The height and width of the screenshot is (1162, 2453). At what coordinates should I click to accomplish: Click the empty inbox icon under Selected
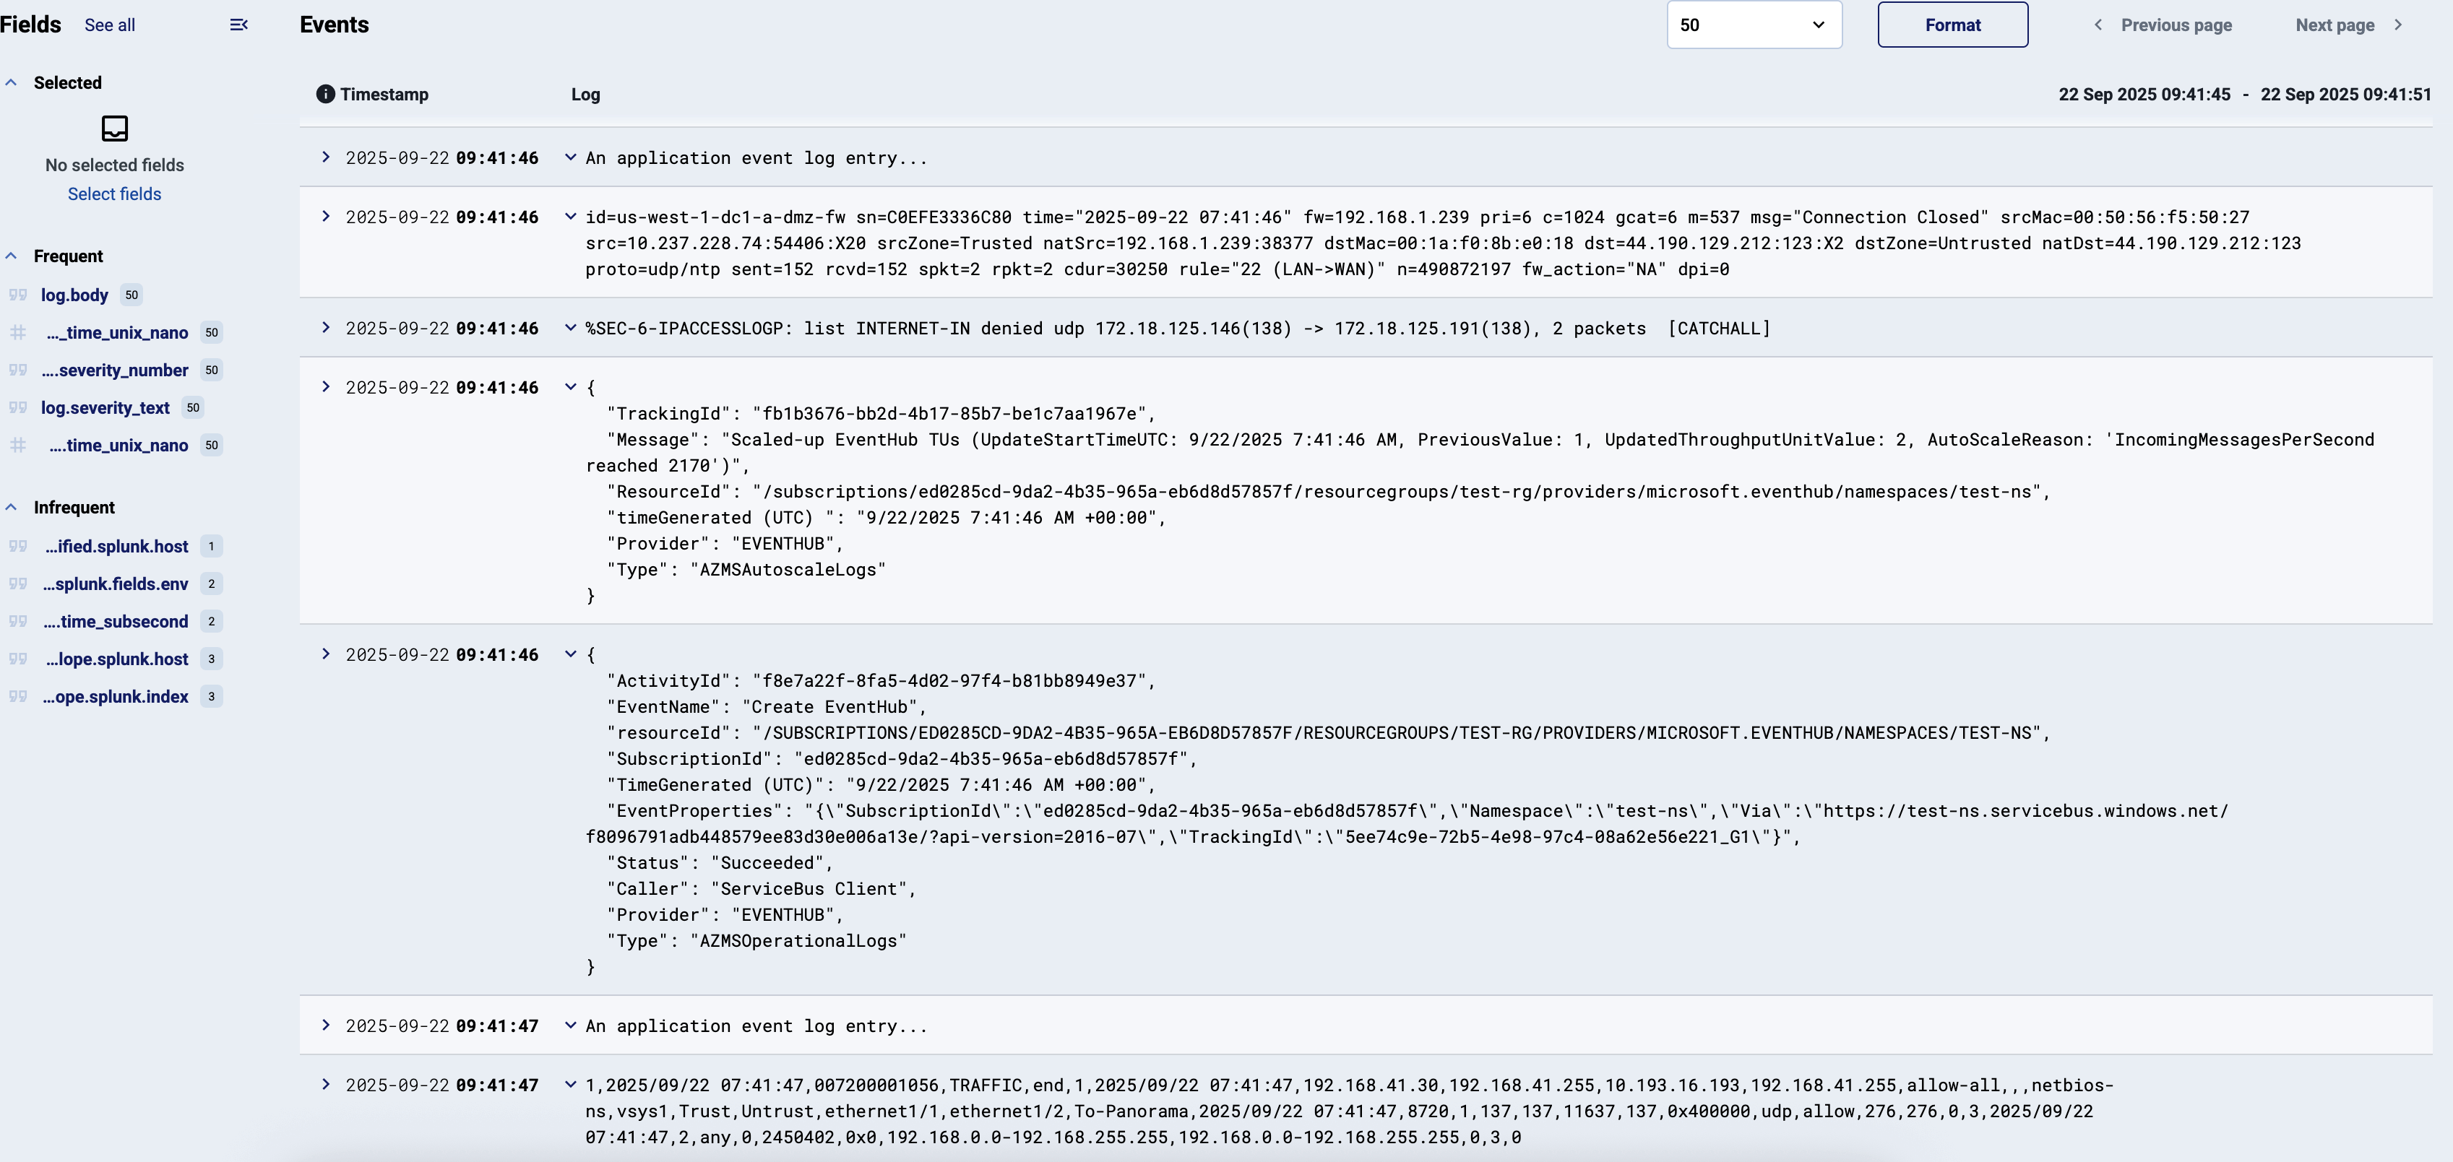[x=114, y=128]
